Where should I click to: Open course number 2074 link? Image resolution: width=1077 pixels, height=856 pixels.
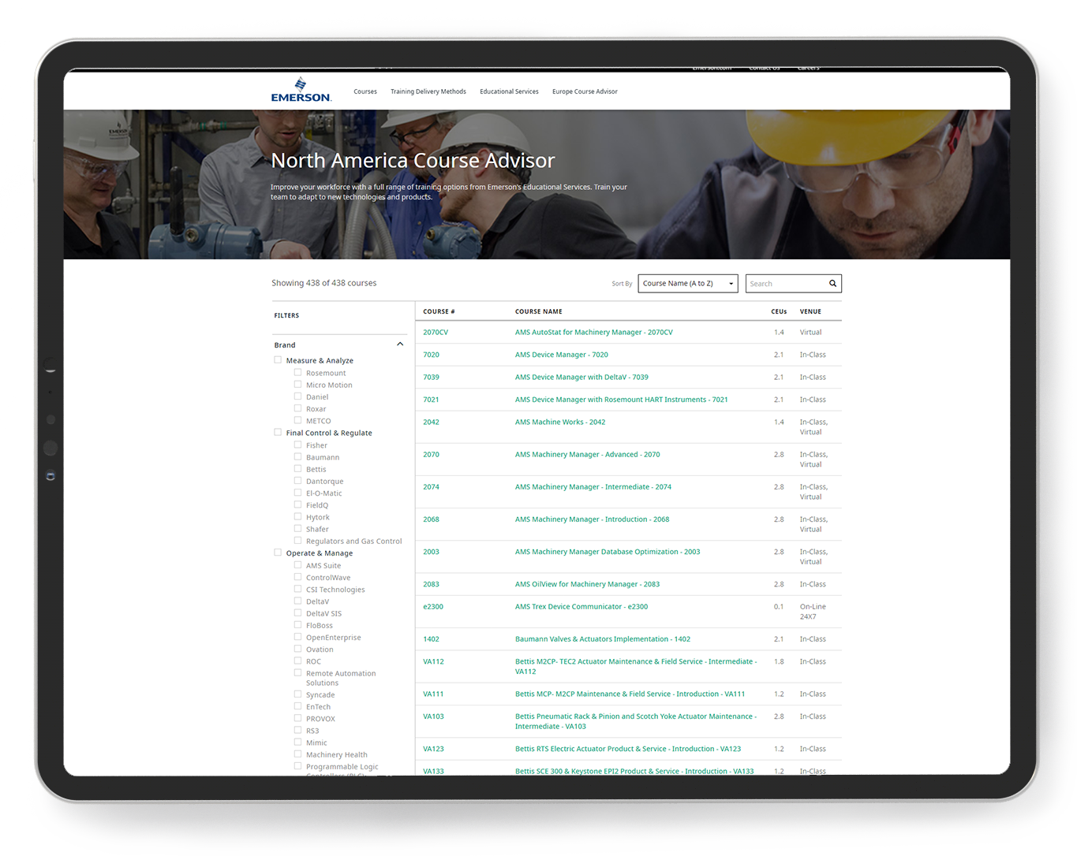(x=431, y=487)
